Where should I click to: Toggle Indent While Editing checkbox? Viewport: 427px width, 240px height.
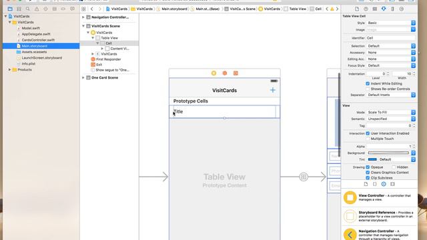tap(368, 83)
